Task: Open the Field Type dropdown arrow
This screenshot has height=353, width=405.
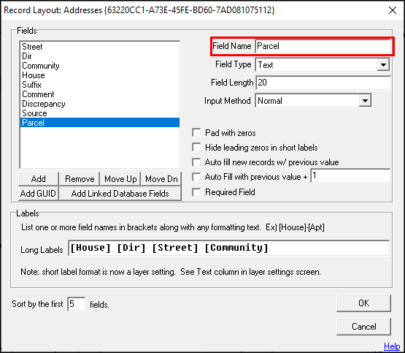Action: point(383,64)
